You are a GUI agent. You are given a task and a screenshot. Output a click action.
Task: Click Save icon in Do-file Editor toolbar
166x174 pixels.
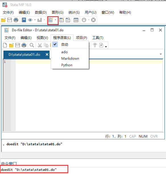point(18,45)
